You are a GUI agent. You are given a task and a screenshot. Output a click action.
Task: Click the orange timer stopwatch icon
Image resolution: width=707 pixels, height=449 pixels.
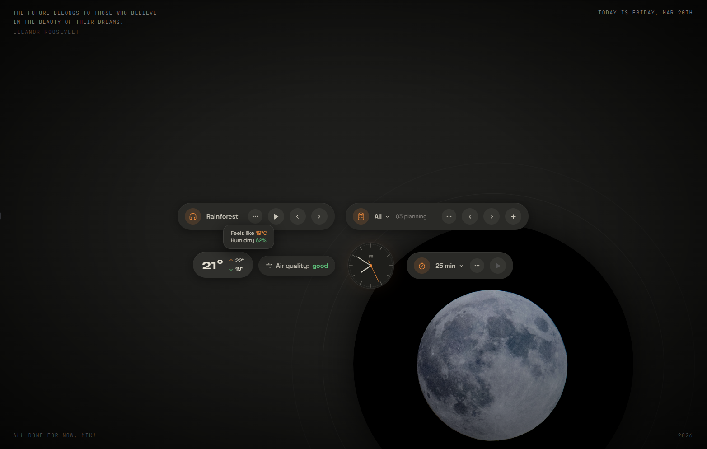[x=422, y=266]
